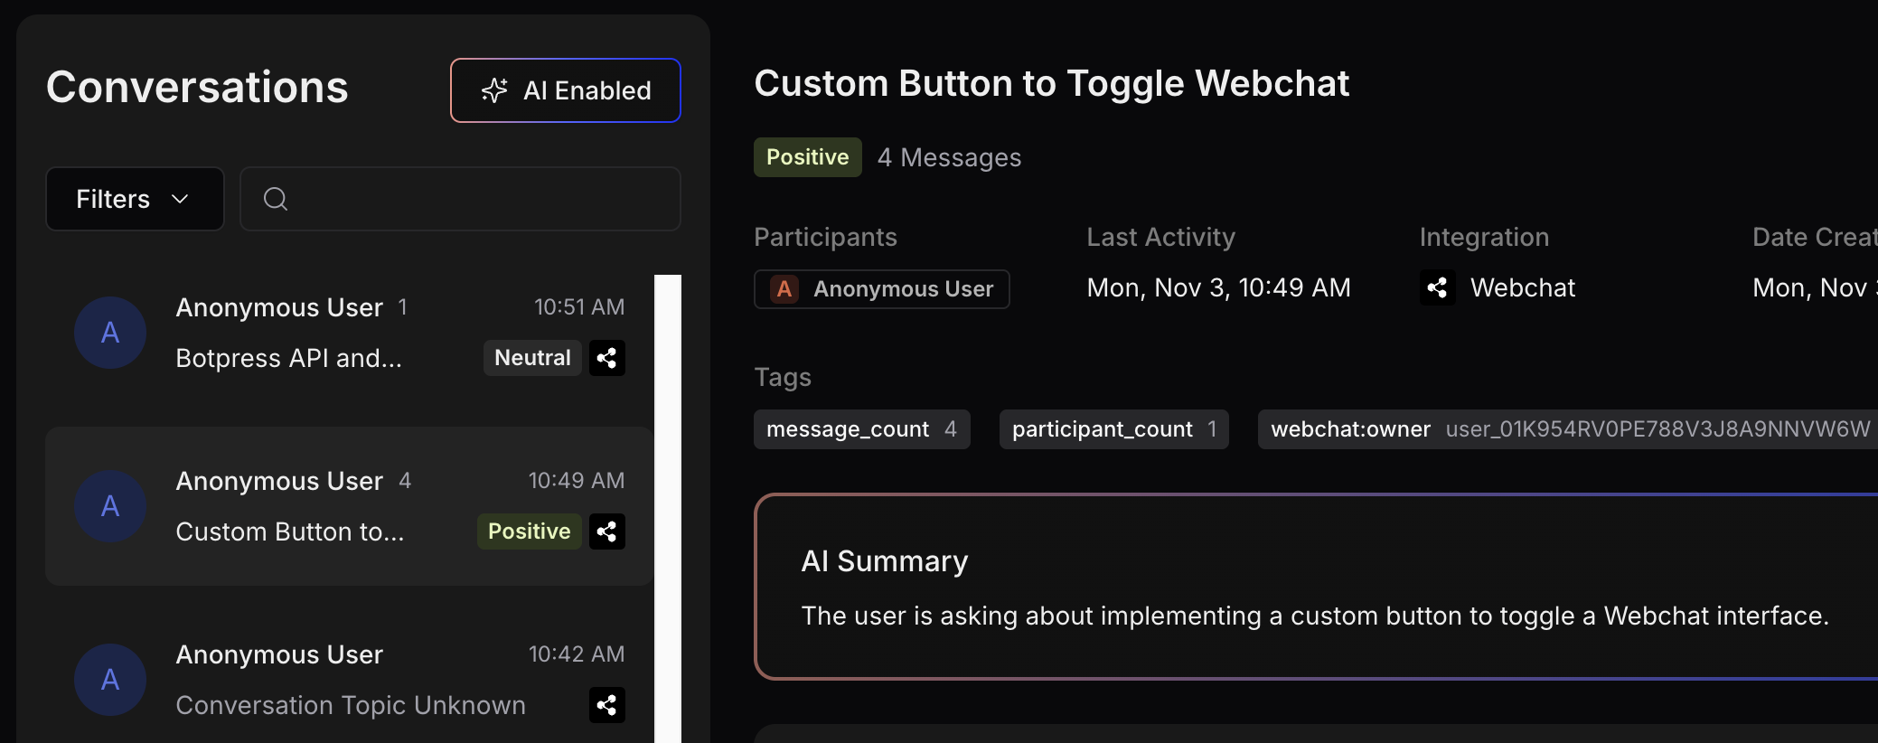Click the webchat:owner tag
This screenshot has height=743, width=1878.
coord(1568,429)
